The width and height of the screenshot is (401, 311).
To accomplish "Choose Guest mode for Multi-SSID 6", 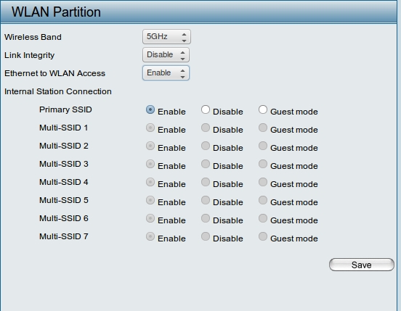I will [x=263, y=218].
